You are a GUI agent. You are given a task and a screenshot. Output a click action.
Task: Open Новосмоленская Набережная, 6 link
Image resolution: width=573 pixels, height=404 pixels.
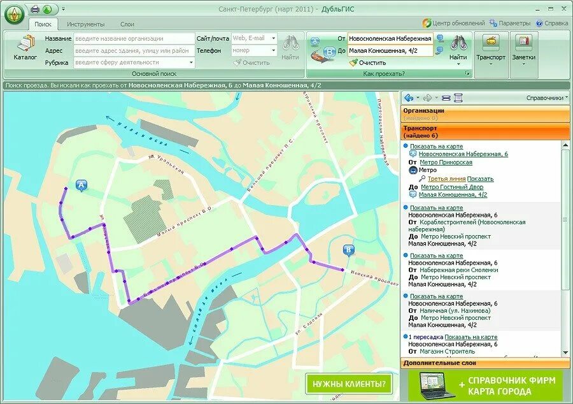463,154
